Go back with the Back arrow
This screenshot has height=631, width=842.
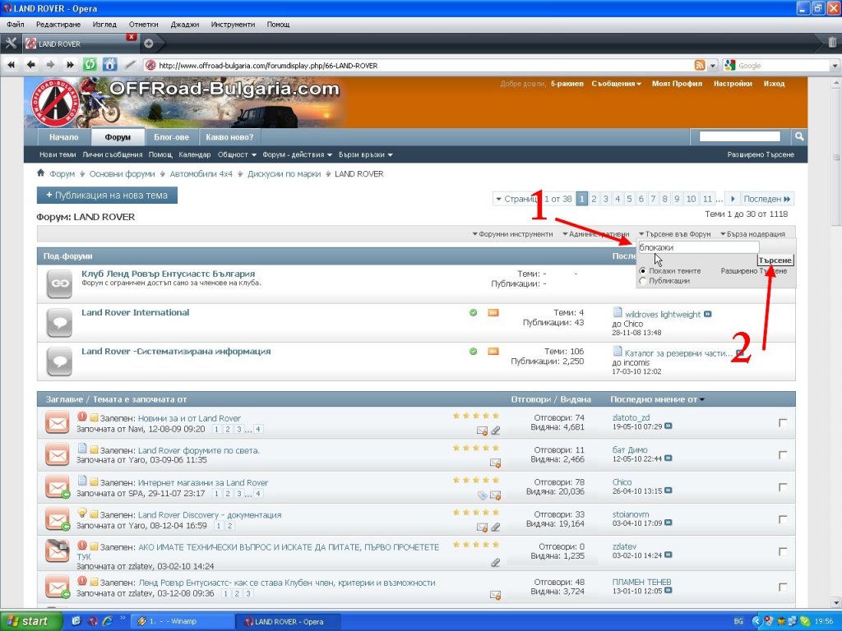pyautogui.click(x=31, y=65)
